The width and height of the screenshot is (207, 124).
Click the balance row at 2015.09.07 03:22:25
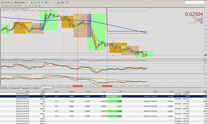pyautogui.click(x=103, y=94)
